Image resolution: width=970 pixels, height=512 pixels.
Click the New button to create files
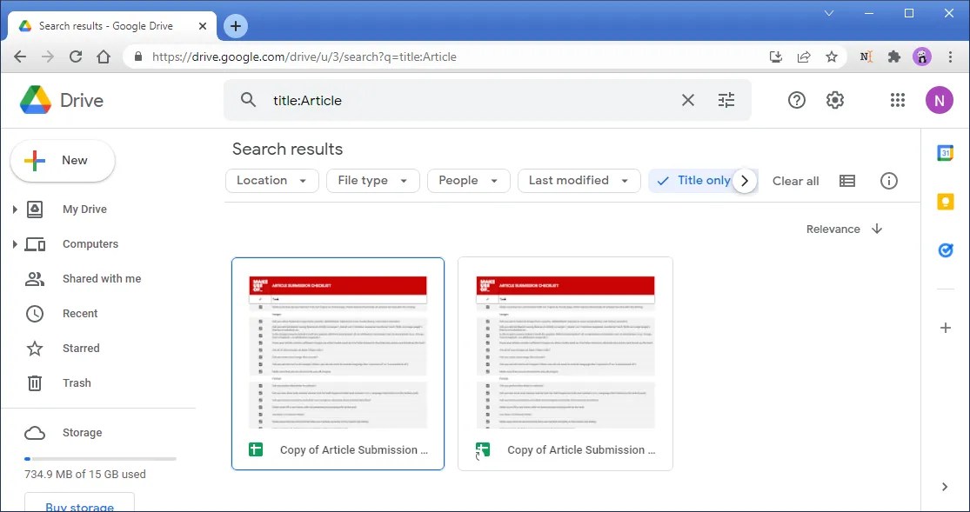coord(62,161)
